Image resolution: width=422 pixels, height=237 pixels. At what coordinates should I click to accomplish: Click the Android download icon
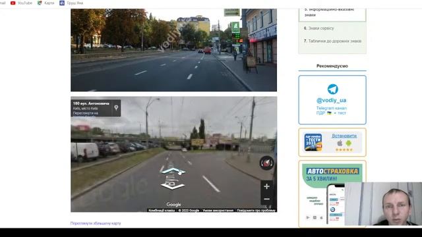[x=349, y=143]
